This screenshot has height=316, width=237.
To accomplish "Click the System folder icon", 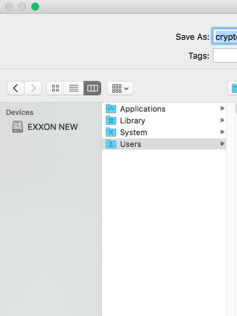I will 111,132.
